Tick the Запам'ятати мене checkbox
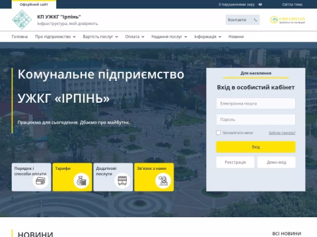 [x=219, y=132]
